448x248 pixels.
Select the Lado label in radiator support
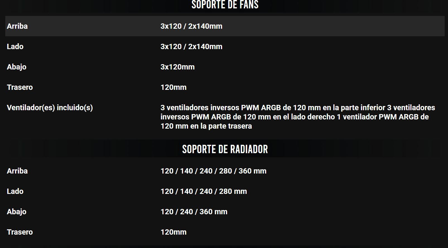click(15, 191)
